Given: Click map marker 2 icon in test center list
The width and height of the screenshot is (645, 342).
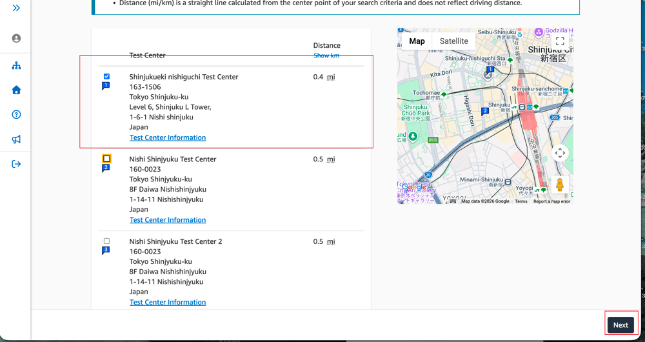Looking at the screenshot, I should point(106,168).
